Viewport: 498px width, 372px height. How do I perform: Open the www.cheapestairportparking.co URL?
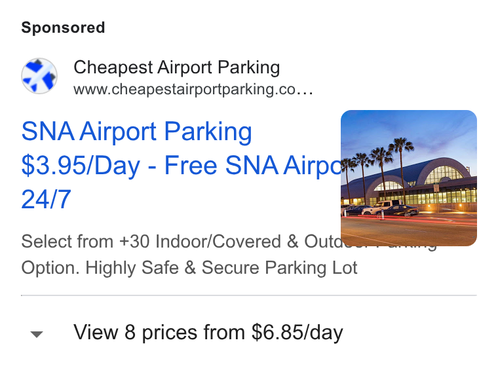click(193, 89)
